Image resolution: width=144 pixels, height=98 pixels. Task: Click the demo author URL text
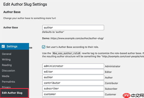pyautogui.click(x=77, y=38)
